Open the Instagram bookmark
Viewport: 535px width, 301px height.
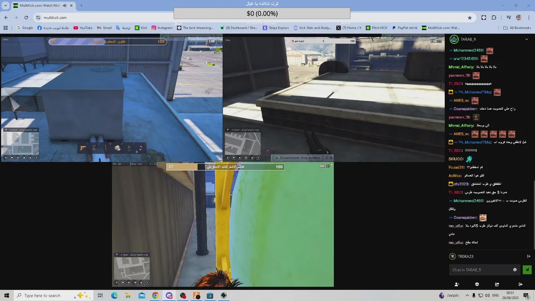(162, 28)
